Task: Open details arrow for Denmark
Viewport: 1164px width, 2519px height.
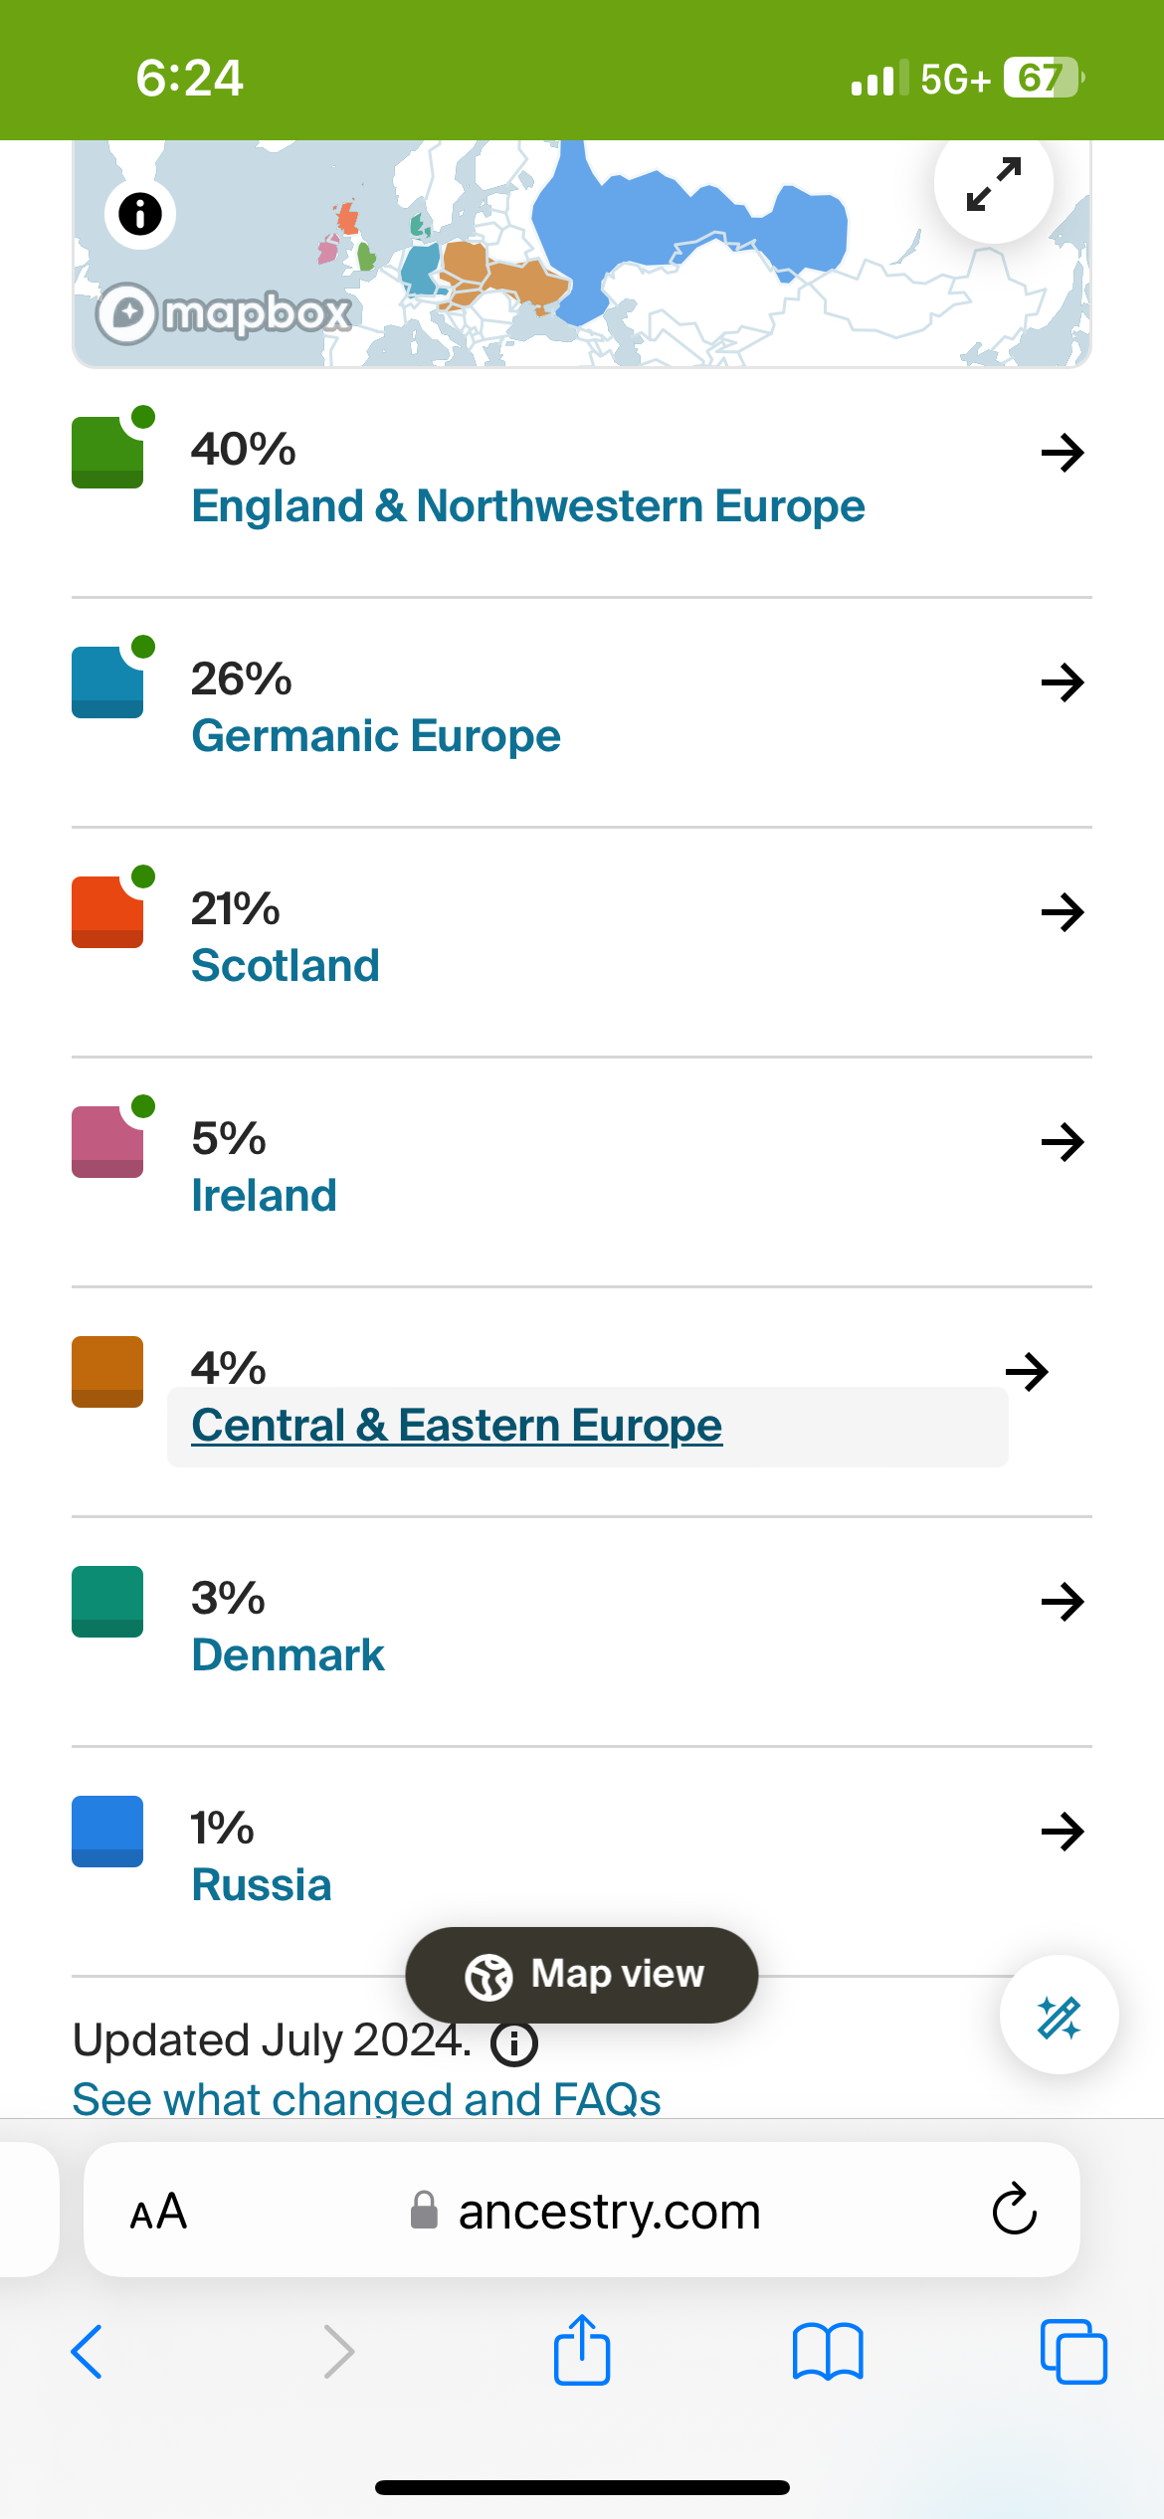Action: click(x=1062, y=1602)
